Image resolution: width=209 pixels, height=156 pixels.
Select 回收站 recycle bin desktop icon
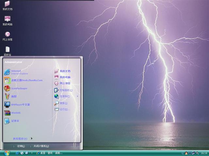click(x=7, y=51)
